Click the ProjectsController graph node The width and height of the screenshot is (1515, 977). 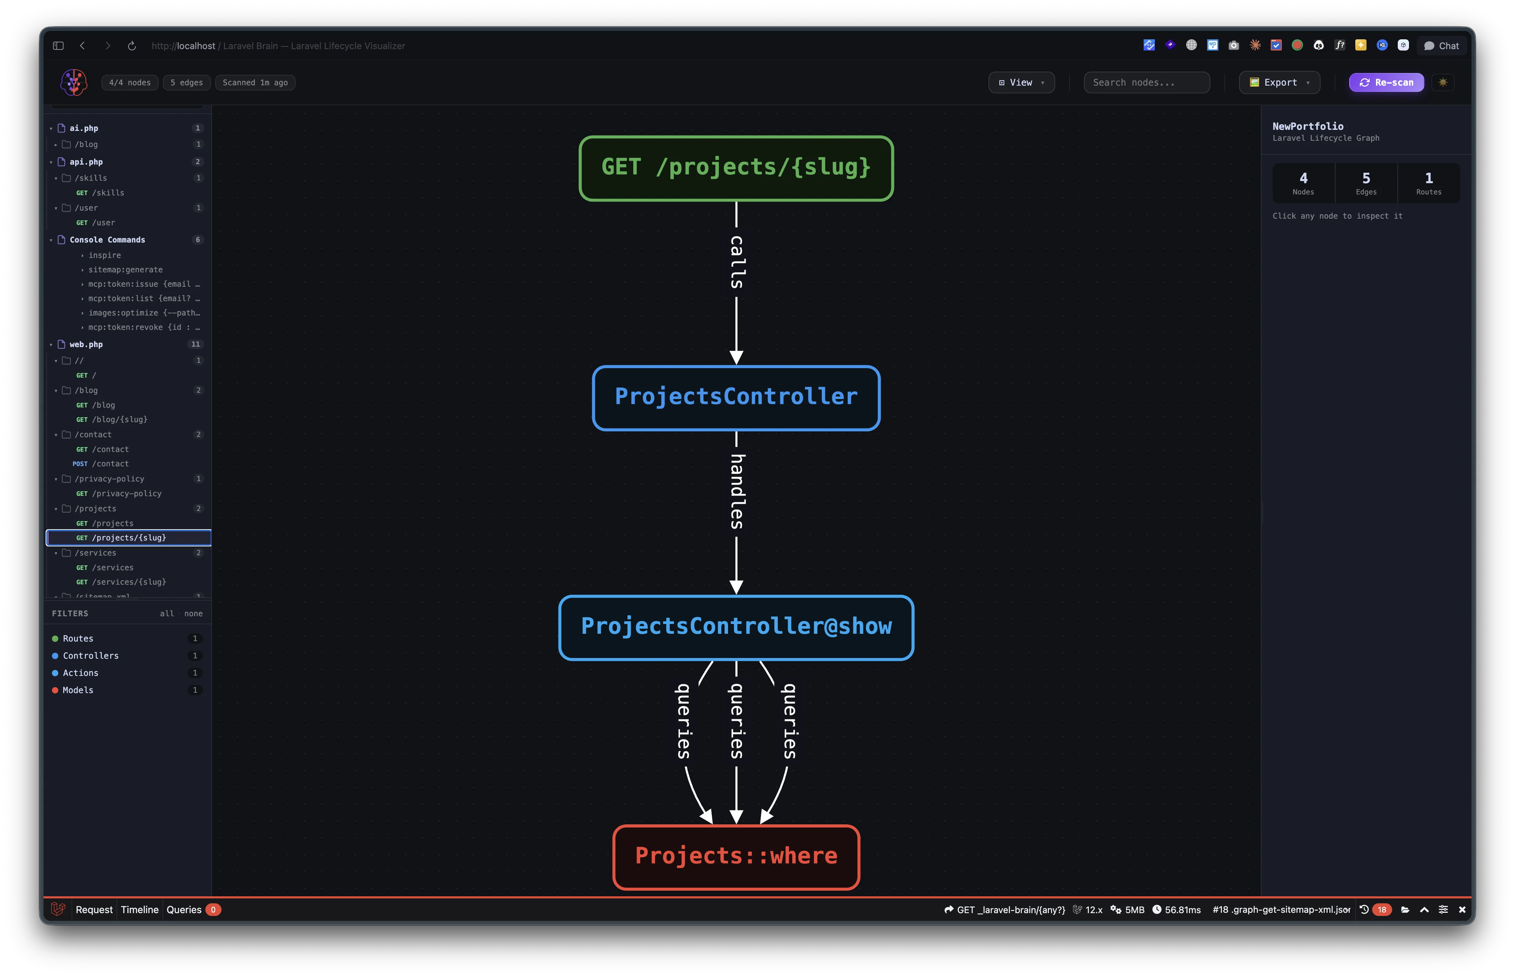(x=736, y=398)
